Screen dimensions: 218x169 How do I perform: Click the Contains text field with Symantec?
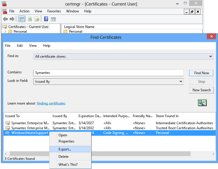coord(108,73)
